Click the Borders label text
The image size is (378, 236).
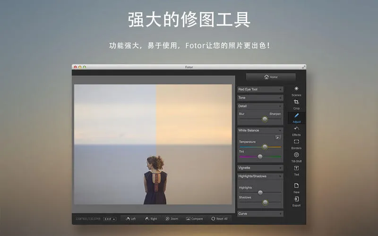click(296, 148)
